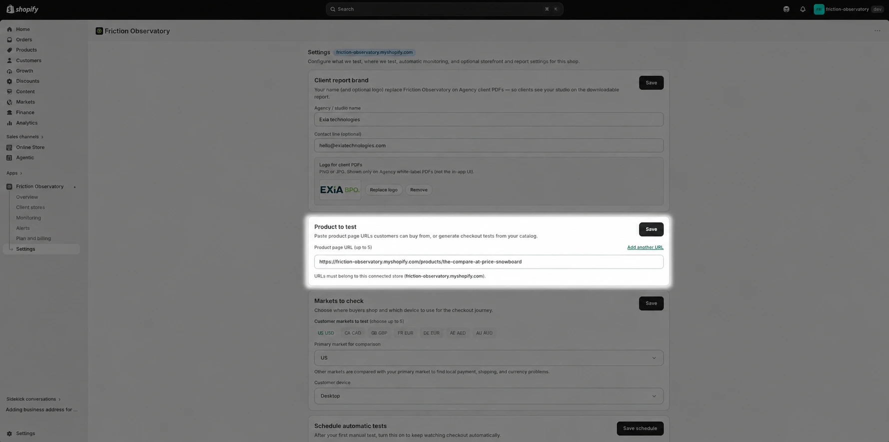Click the Agentic channel icon
889x442 pixels.
pos(9,157)
